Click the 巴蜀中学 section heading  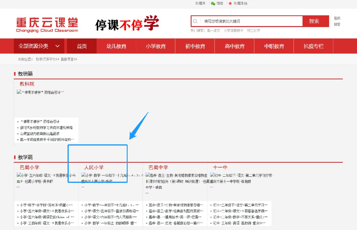point(158,167)
